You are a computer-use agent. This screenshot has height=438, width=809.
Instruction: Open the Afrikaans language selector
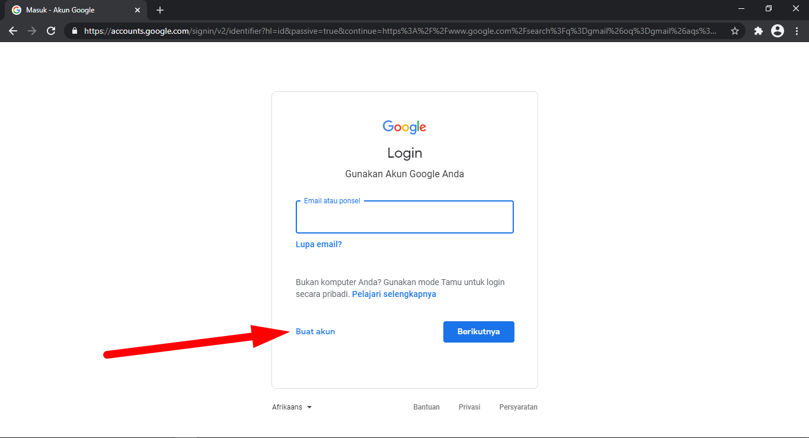tap(286, 407)
